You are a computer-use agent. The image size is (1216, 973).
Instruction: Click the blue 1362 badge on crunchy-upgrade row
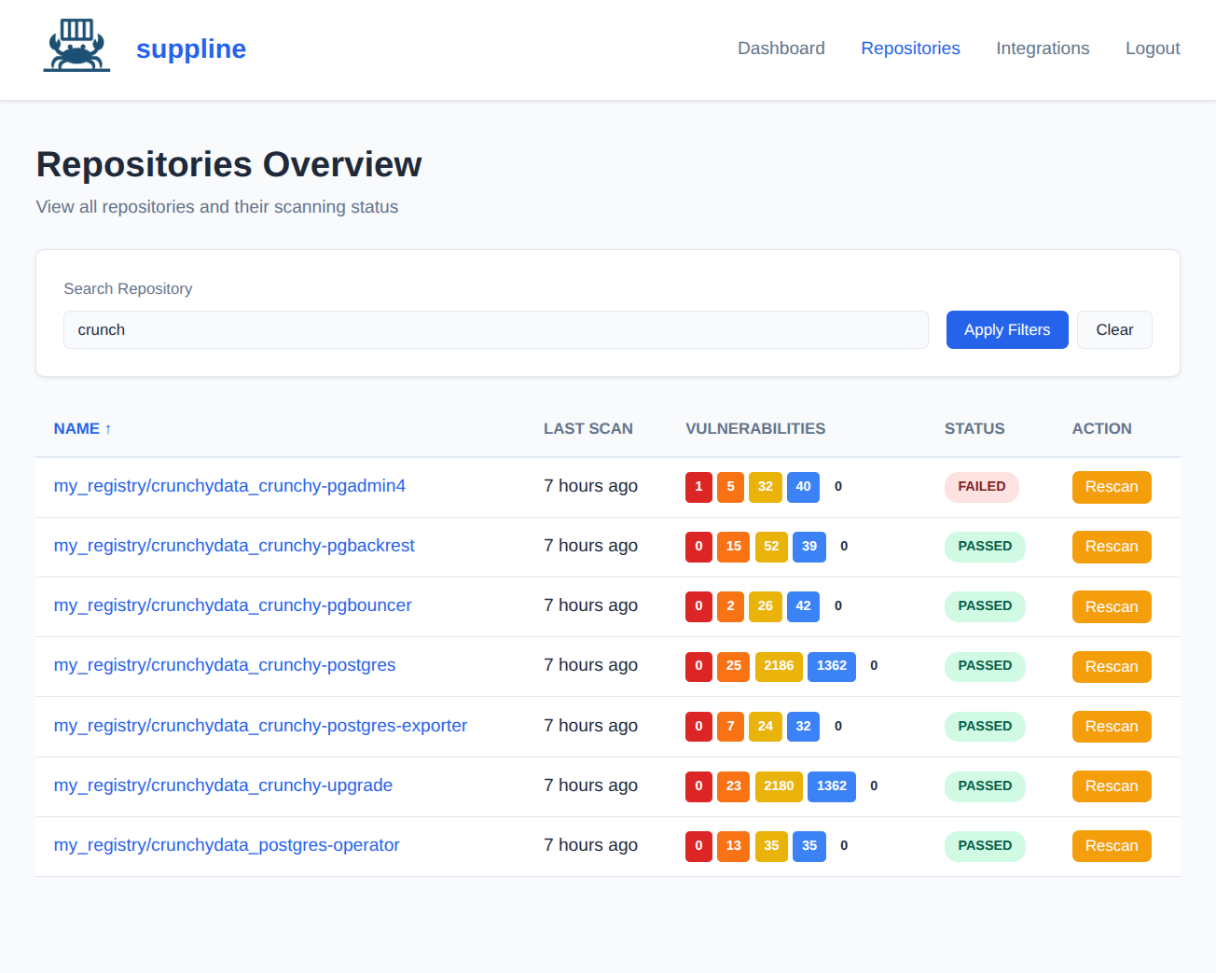tap(831, 786)
